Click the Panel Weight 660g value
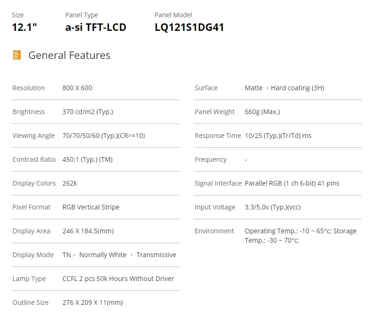The width and height of the screenshot is (374, 317). [262, 112]
